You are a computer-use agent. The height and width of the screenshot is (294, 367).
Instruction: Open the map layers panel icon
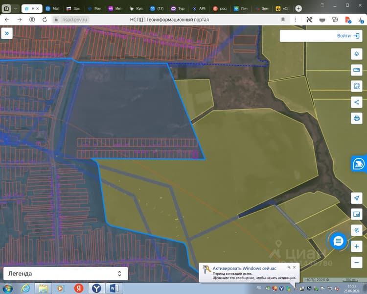[356, 54]
